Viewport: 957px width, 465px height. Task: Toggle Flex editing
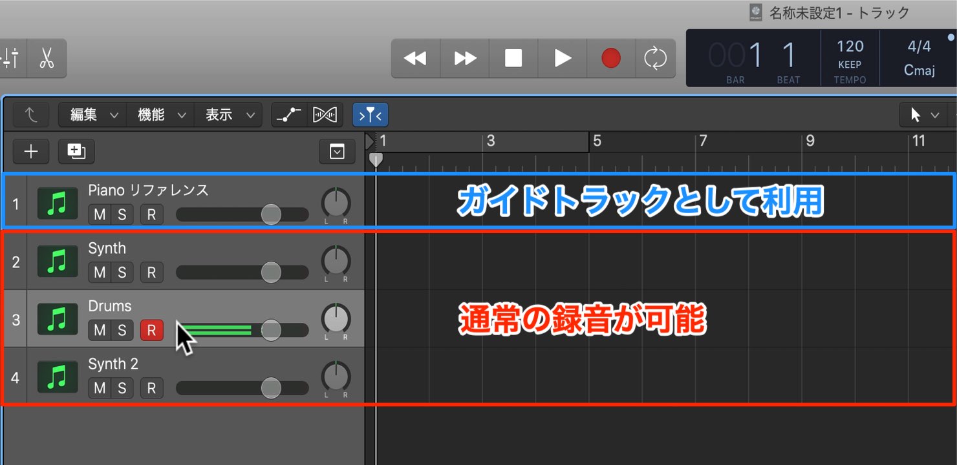325,115
